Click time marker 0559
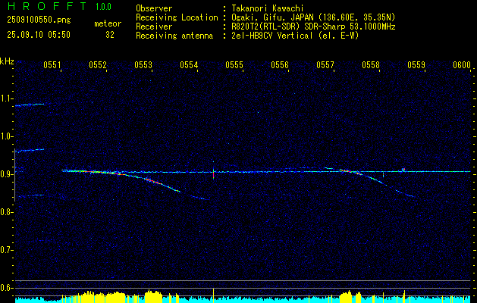 click(x=416, y=64)
